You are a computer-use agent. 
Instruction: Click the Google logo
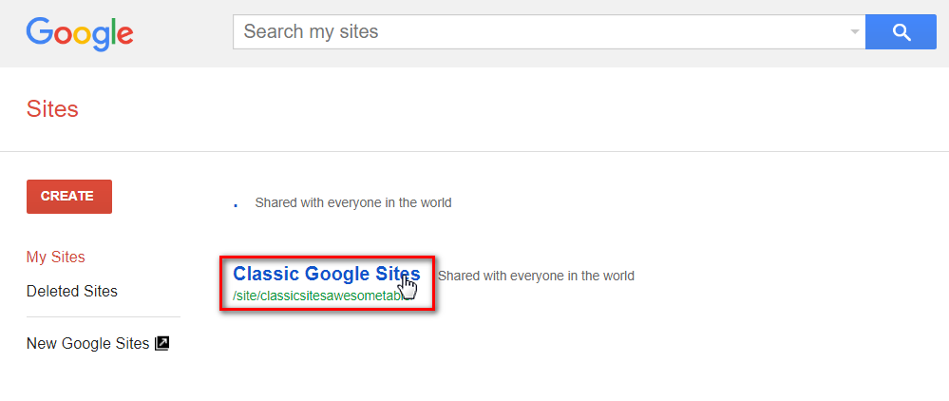pos(79,33)
